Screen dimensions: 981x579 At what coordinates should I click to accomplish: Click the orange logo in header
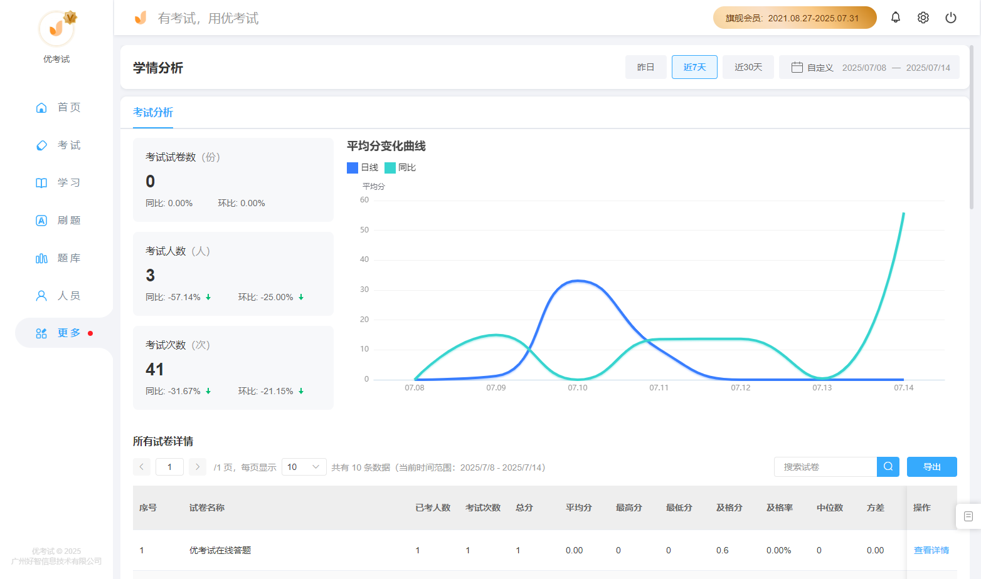click(141, 18)
